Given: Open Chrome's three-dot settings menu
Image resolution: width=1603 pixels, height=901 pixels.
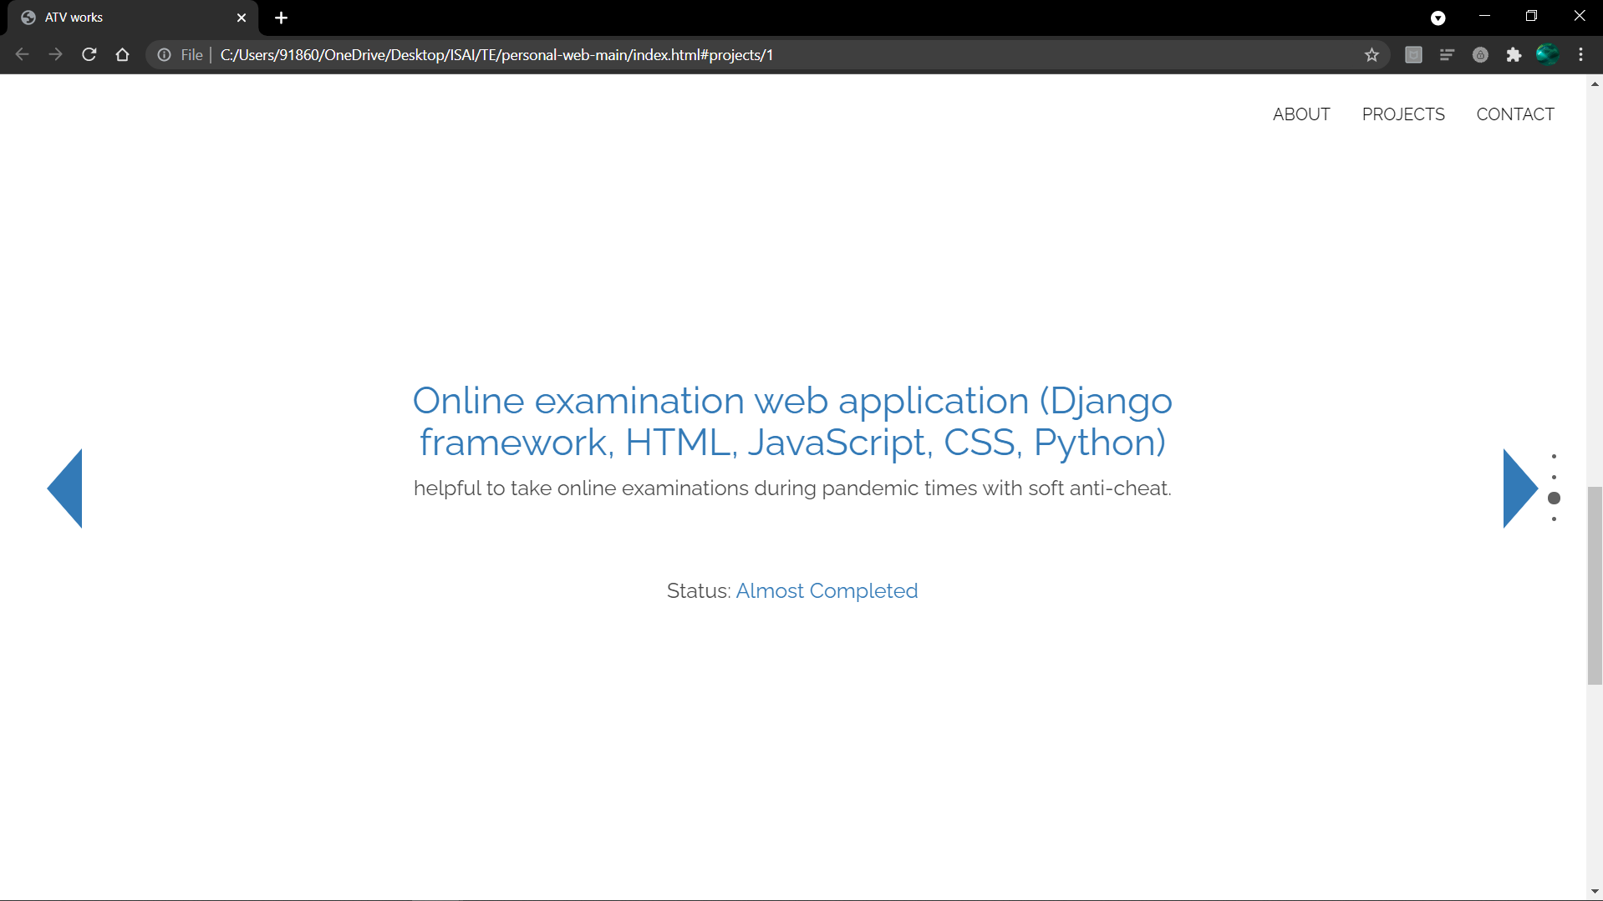Looking at the screenshot, I should [x=1582, y=55].
